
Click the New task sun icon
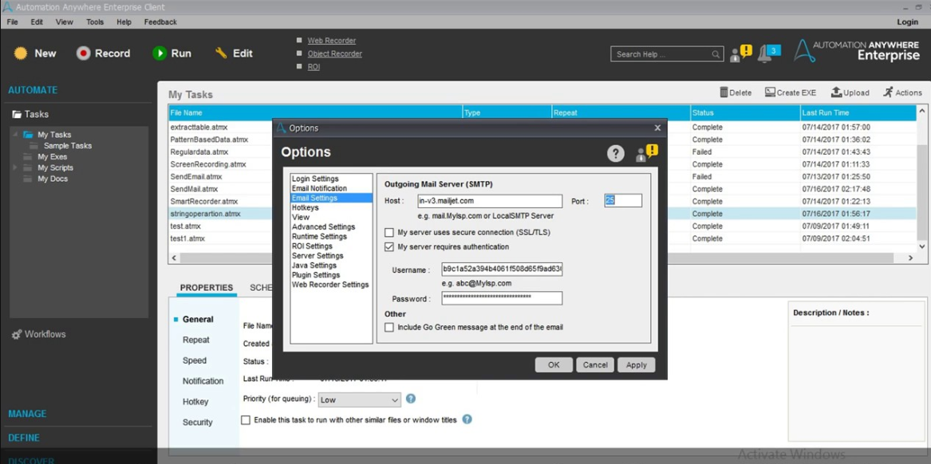point(21,53)
